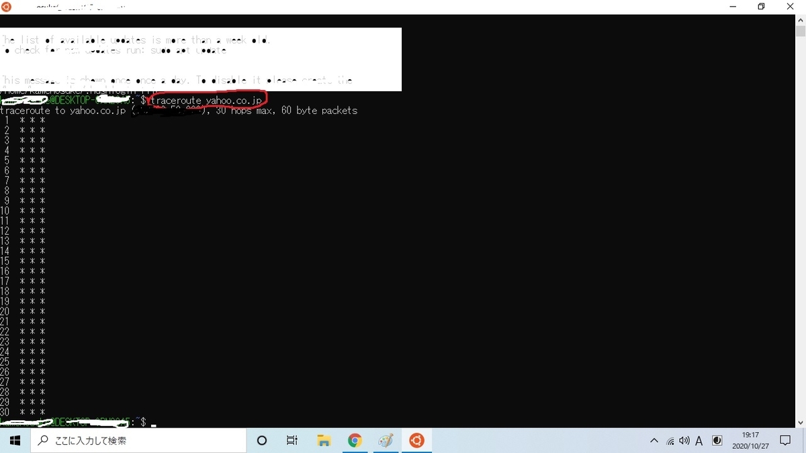This screenshot has width=806, height=453.
Task: Open Task View from the taskbar
Action: pyautogui.click(x=292, y=441)
